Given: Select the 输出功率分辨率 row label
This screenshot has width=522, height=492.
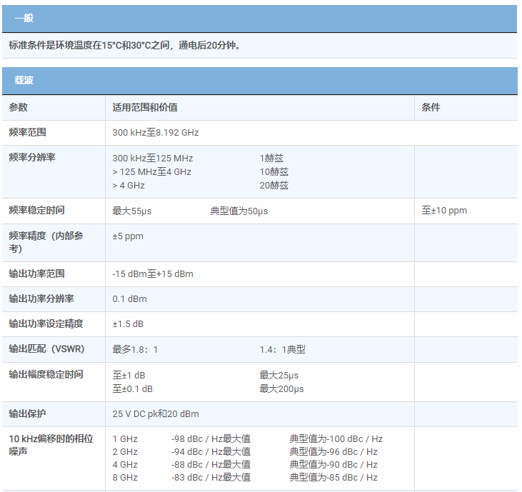Looking at the screenshot, I should pyautogui.click(x=41, y=298).
